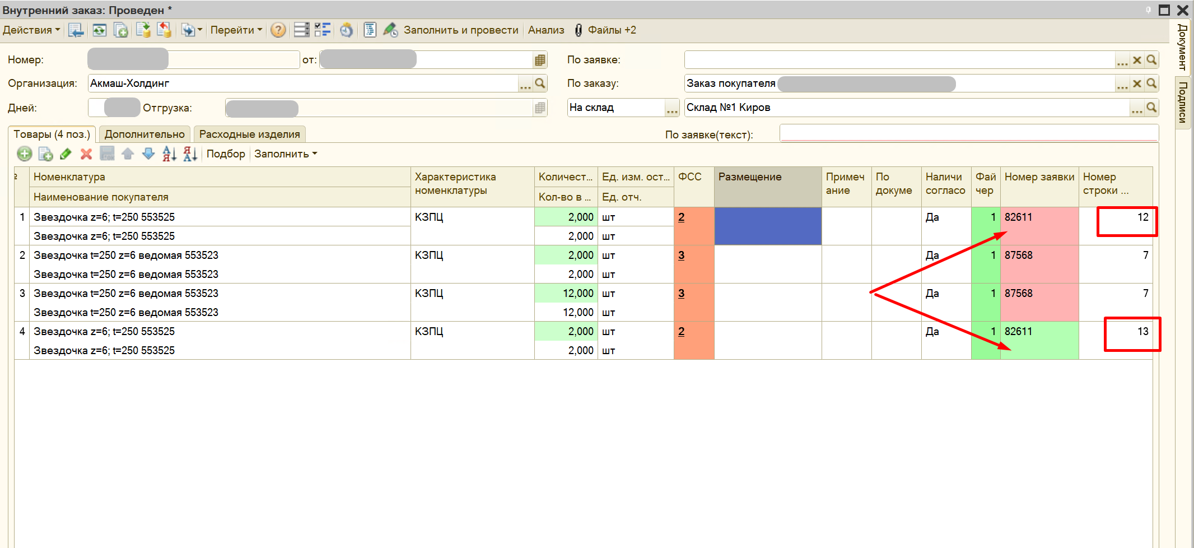Click the Номенклатура column header
This screenshot has width=1194, height=548.
pos(220,177)
